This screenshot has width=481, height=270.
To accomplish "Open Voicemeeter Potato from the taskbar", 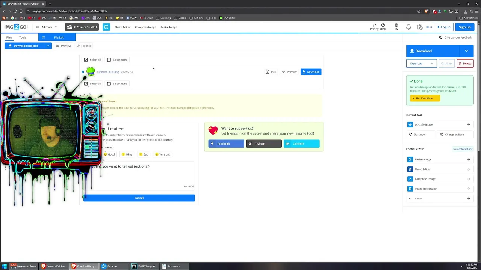I will 23,266.
